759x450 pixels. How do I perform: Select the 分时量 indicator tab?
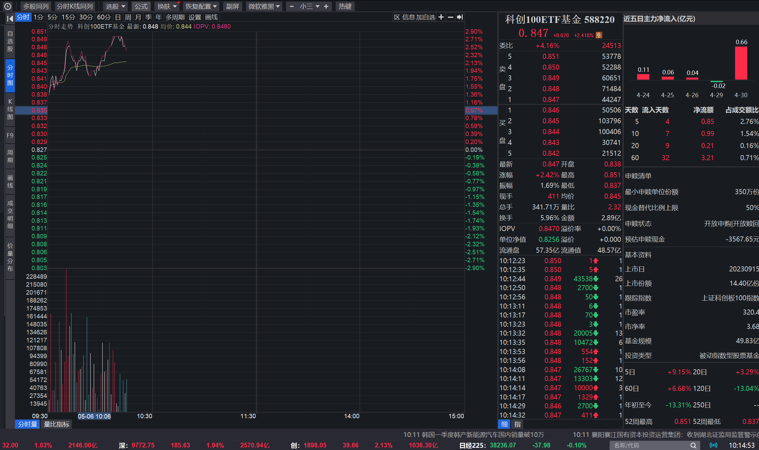click(28, 424)
